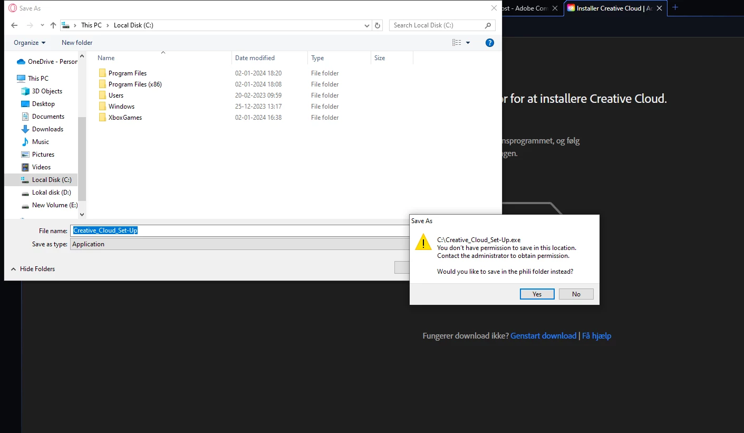Open view options dropdown arrow

pyautogui.click(x=468, y=43)
